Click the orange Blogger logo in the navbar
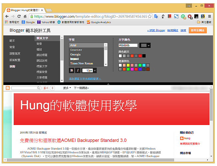This screenshot has height=166, width=217. pyautogui.click(x=8, y=88)
